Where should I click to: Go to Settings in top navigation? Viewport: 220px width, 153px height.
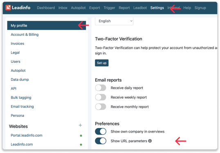(x=157, y=8)
